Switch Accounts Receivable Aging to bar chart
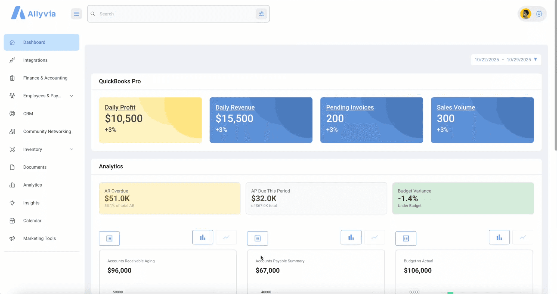The height and width of the screenshot is (294, 557). (203, 237)
